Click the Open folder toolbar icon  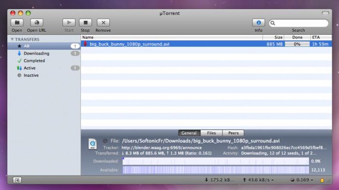[17, 23]
